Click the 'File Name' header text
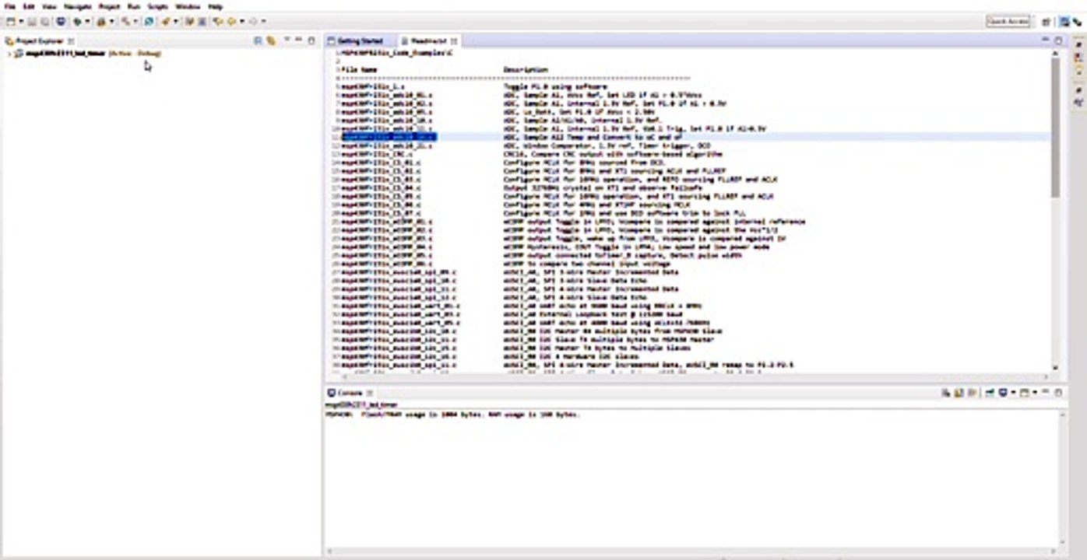The width and height of the screenshot is (1087, 560). [359, 70]
